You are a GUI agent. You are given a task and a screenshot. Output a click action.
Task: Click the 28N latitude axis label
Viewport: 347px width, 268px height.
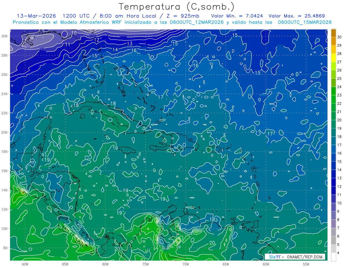[x=5, y=55]
